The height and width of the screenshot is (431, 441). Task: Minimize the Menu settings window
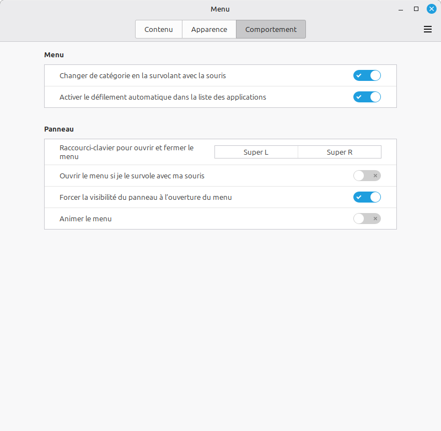(401, 9)
